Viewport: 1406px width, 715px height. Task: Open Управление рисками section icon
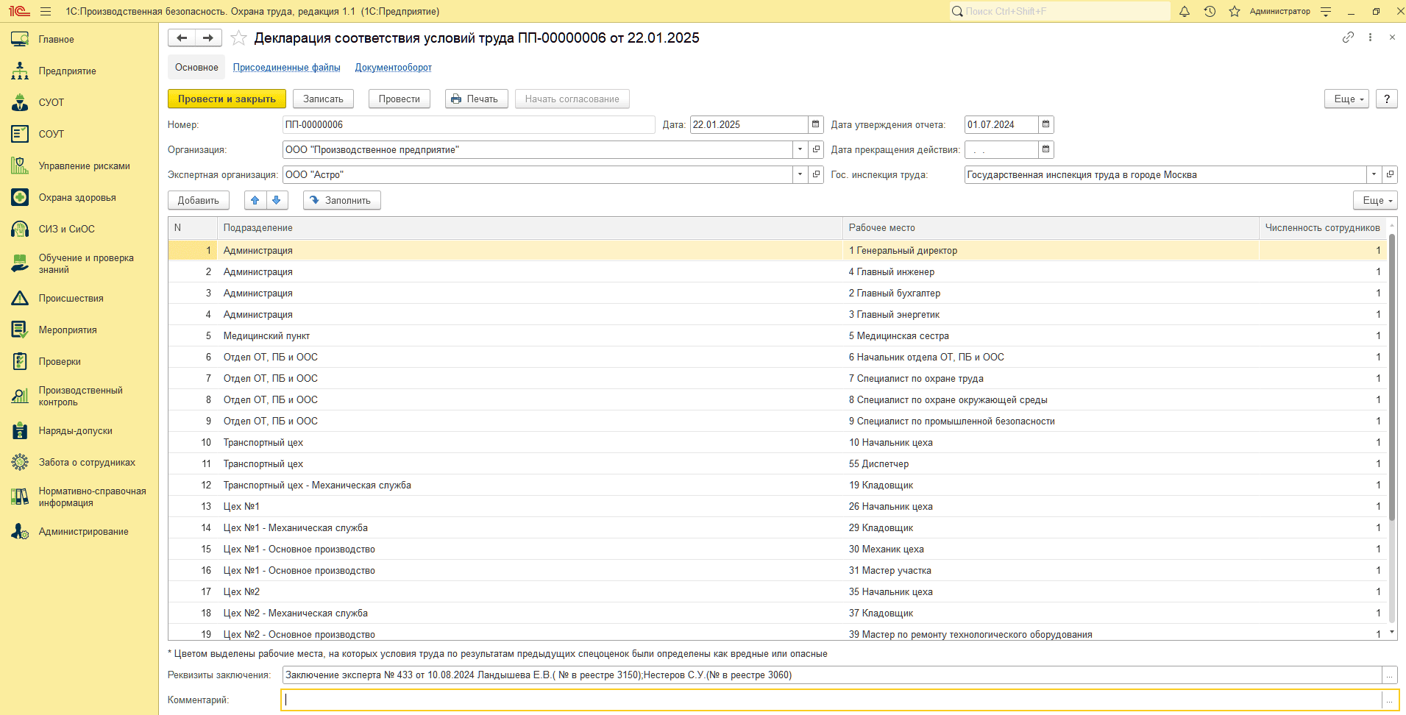(20, 166)
